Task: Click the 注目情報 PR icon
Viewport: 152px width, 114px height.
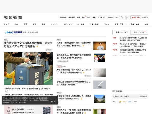Action: pyautogui.click(x=114, y=91)
